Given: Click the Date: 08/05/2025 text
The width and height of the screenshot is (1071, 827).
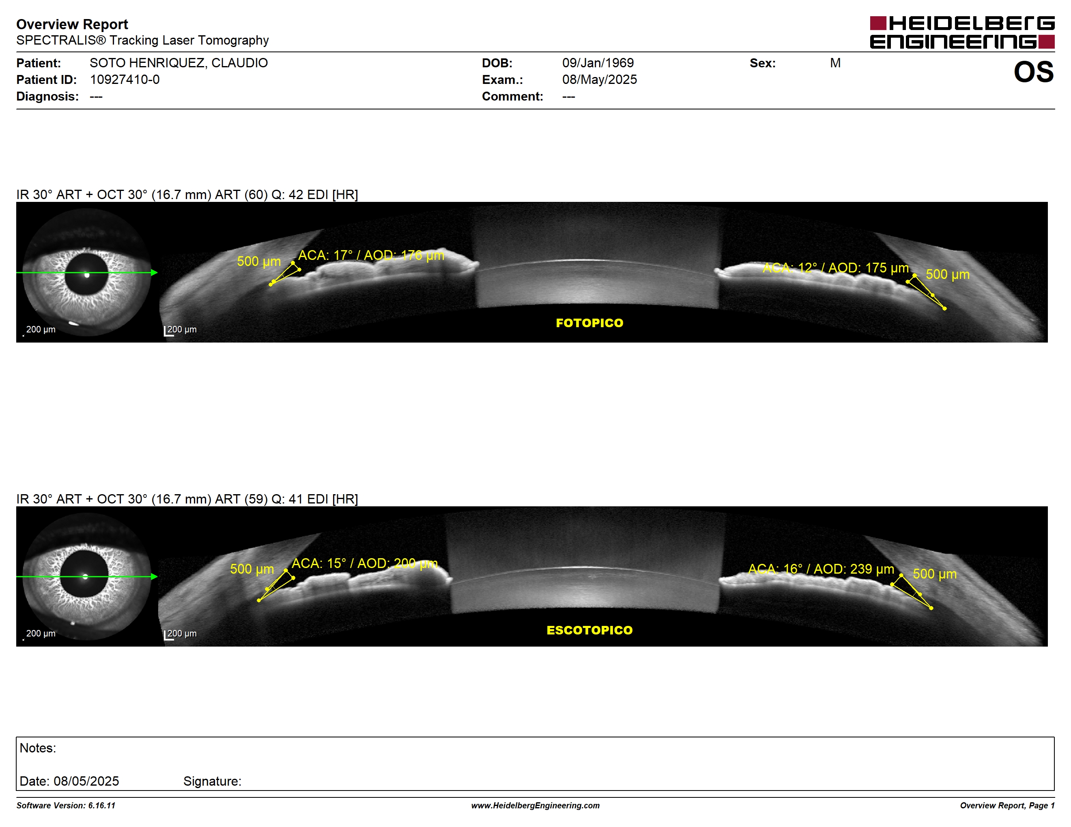Looking at the screenshot, I should pos(69,781).
